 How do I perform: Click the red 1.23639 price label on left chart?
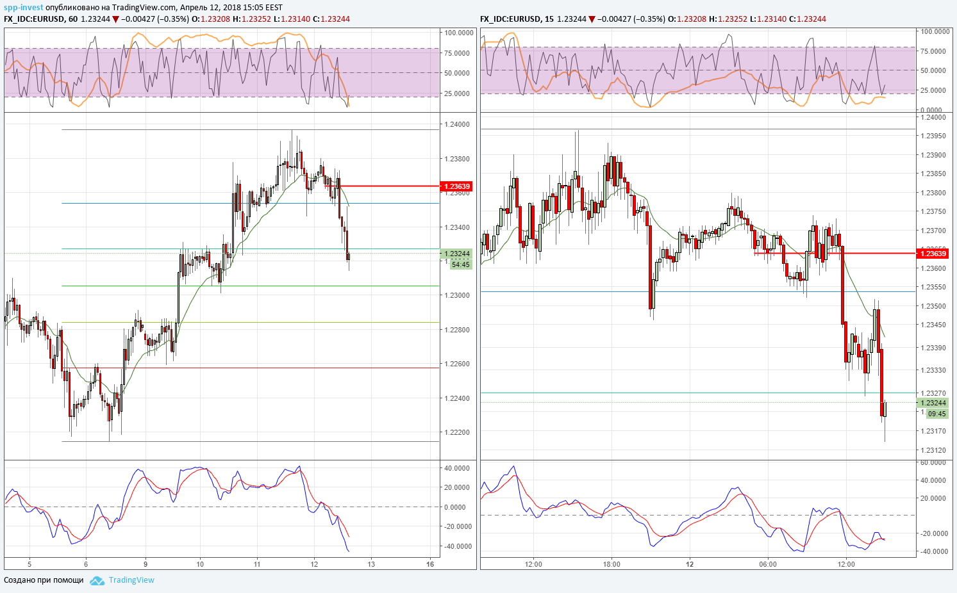click(x=456, y=186)
